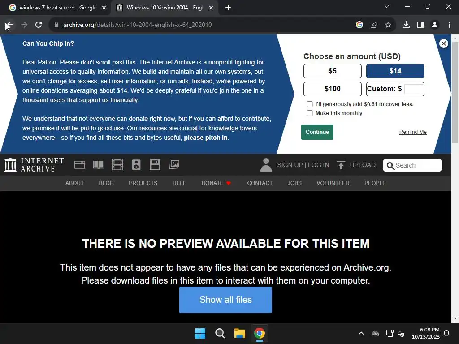Choose the $5 donation amount
Viewport: 459px width, 344px height.
point(333,71)
